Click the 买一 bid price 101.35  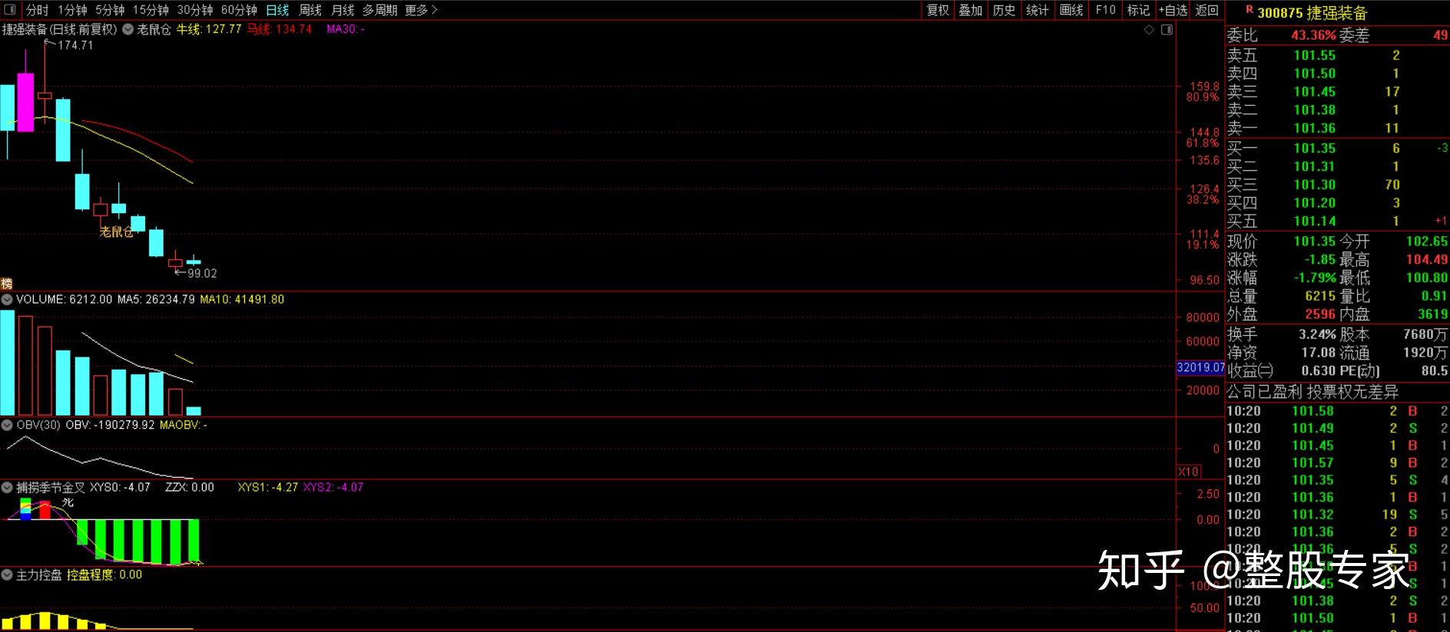point(1314,148)
